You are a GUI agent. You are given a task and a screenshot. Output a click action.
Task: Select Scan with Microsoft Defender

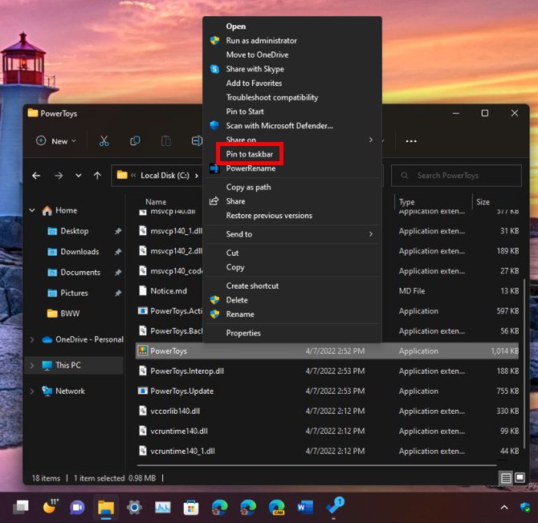[279, 126]
